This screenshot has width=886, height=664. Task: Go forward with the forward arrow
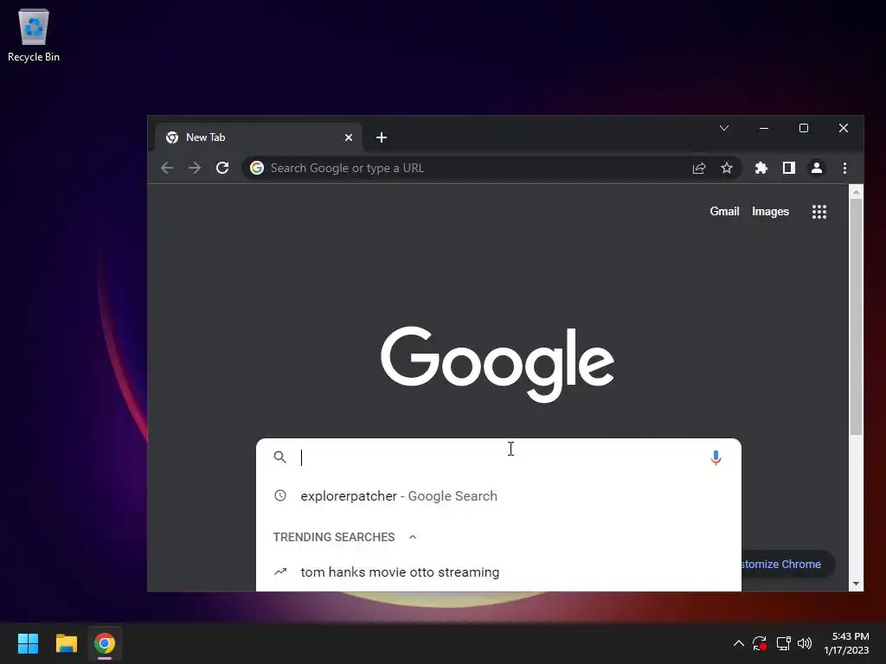pos(195,168)
